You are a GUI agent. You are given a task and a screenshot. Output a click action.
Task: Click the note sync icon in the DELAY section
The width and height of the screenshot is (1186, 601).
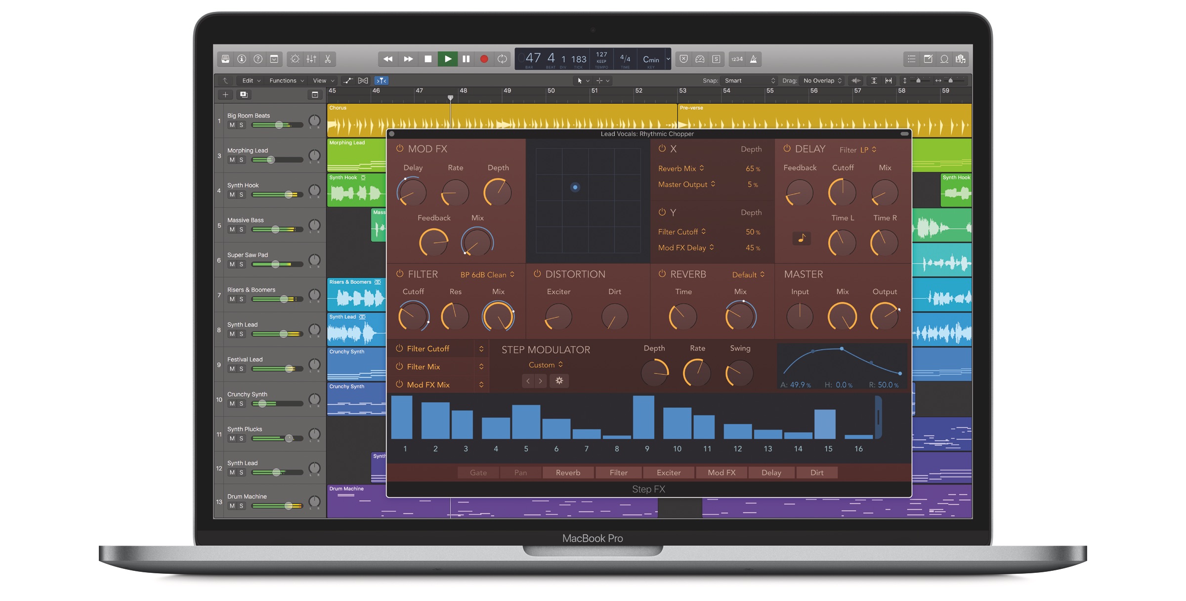[802, 238]
